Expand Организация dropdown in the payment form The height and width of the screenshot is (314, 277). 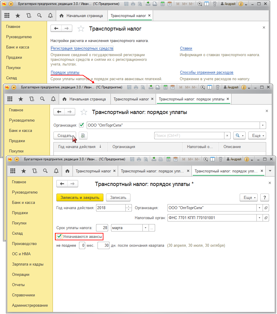coord(259,208)
